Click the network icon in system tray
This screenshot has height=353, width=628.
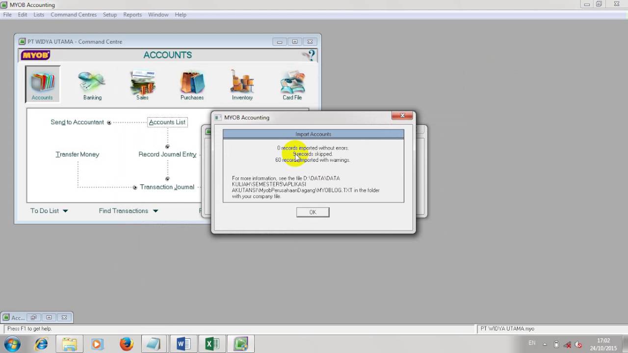pos(567,344)
